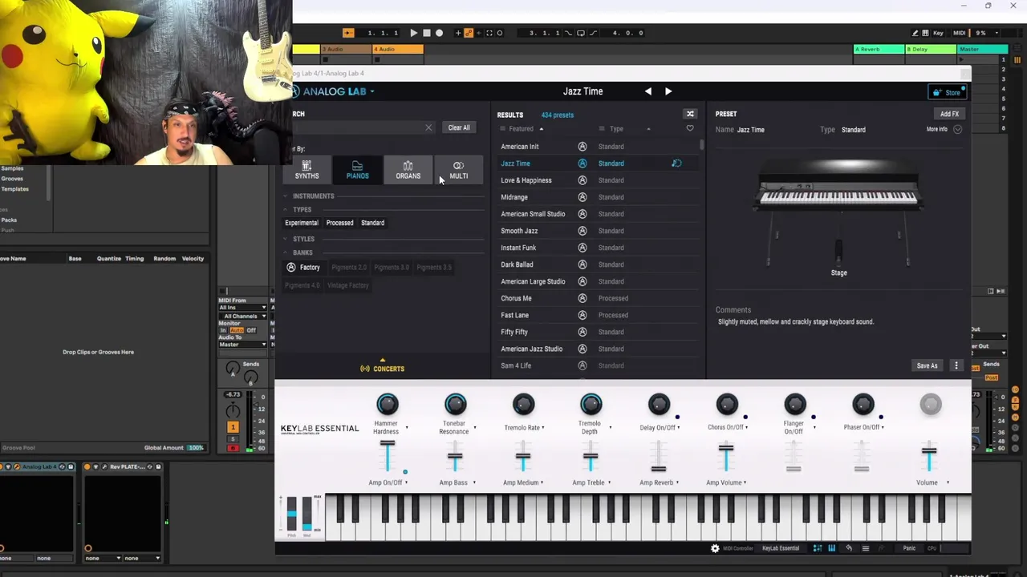Image resolution: width=1027 pixels, height=577 pixels.
Task: Select the Experimental type filter
Action: pyautogui.click(x=302, y=223)
